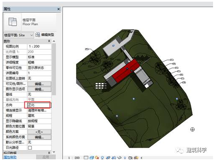This screenshot has height=161, width=216.
Task: Click the properties scrollbar down arrow
Action: pyautogui.click(x=54, y=152)
